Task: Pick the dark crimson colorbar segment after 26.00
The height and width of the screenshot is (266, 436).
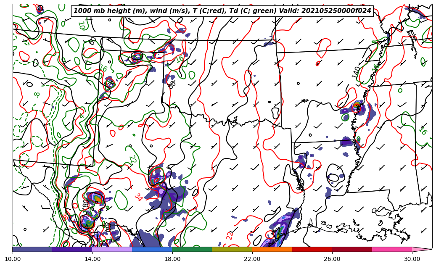Action: (x=352, y=249)
